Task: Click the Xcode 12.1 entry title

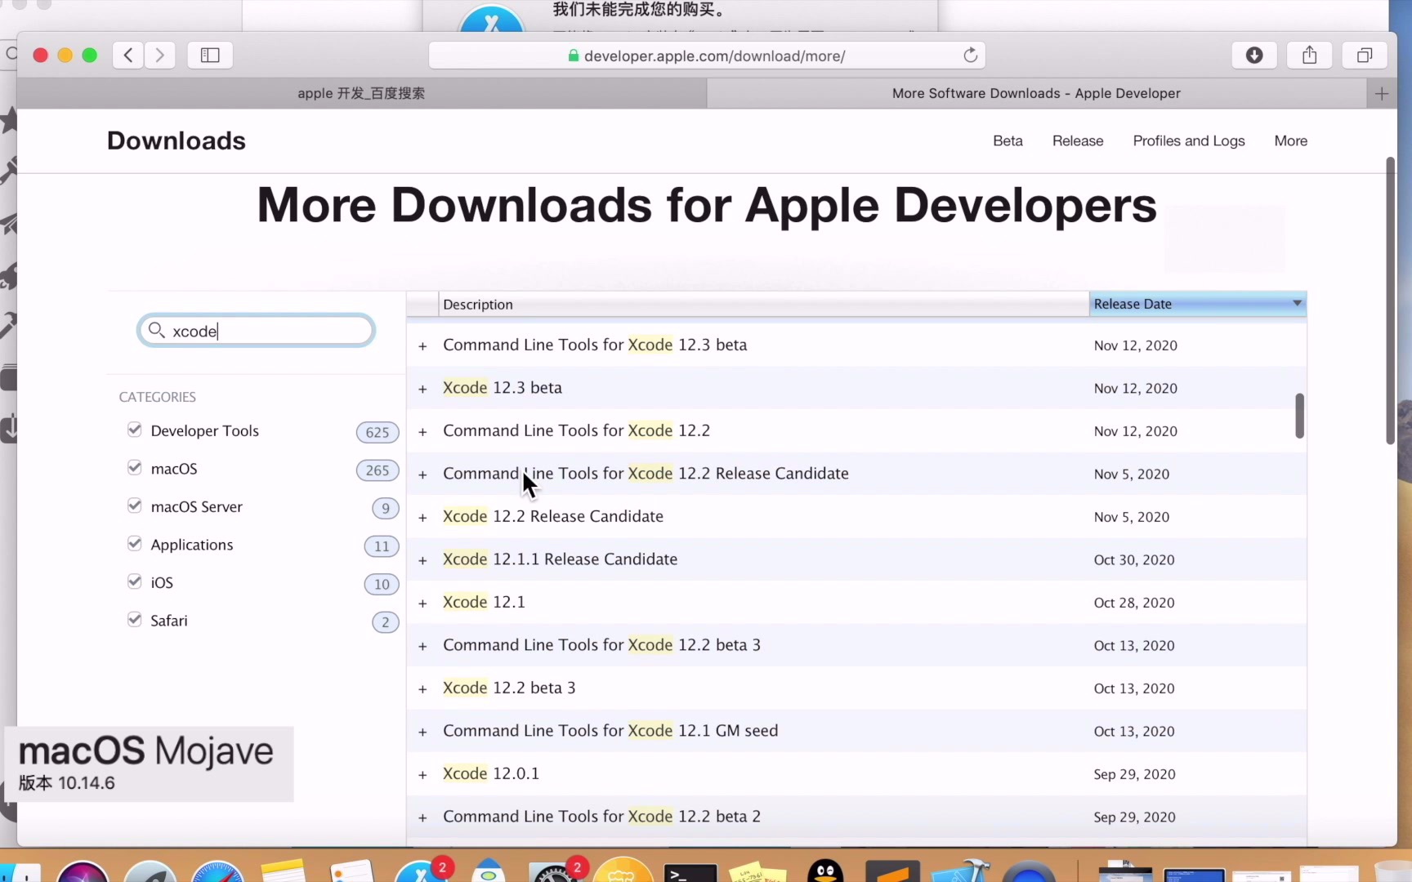Action: pyautogui.click(x=484, y=602)
